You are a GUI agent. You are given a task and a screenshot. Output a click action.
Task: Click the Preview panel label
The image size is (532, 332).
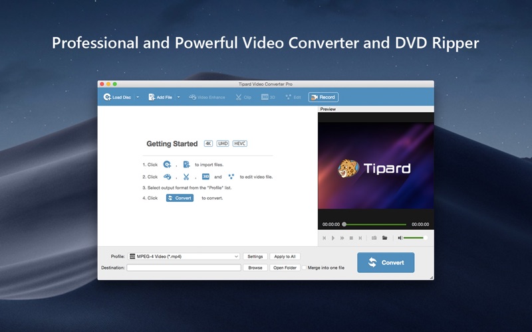point(328,109)
